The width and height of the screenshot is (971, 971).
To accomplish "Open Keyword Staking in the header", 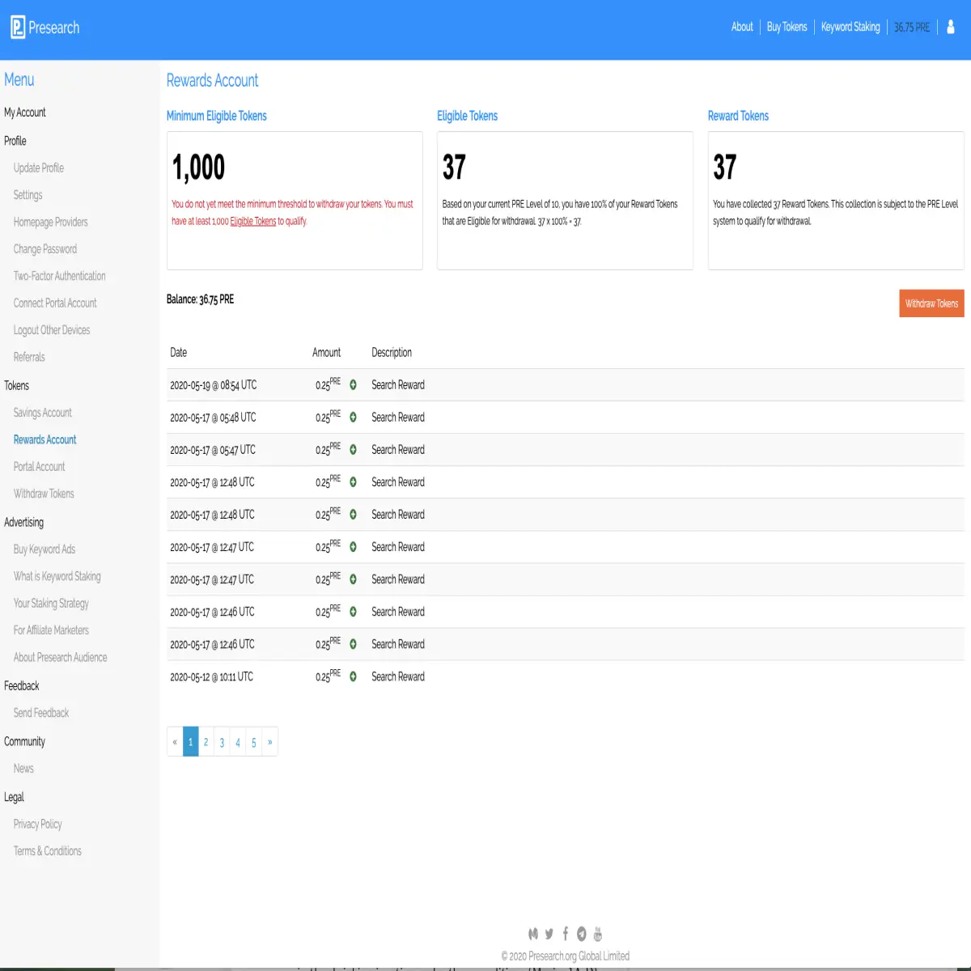I will coord(850,28).
